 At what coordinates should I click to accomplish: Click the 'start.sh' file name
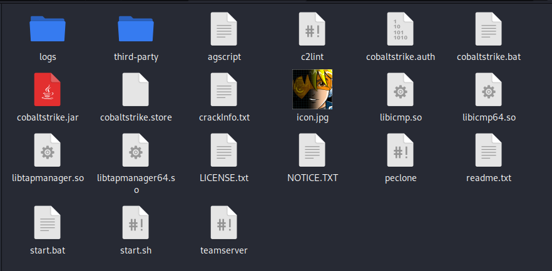tap(136, 250)
